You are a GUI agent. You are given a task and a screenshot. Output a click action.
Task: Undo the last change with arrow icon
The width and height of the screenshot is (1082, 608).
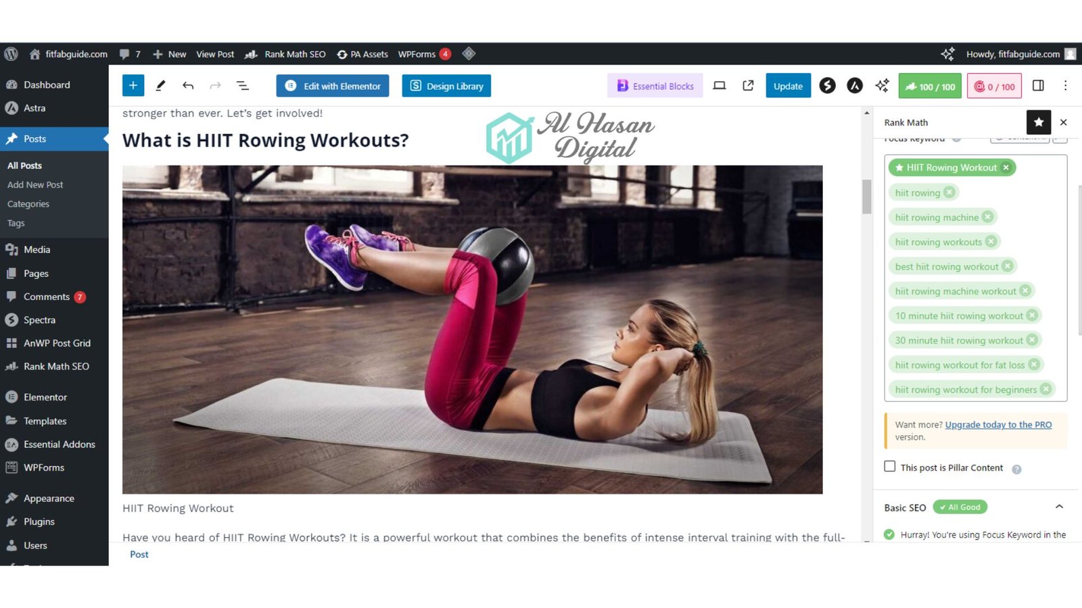188,86
